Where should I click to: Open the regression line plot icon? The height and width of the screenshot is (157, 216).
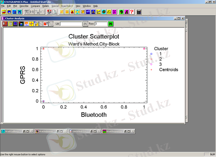click(x=83, y=12)
